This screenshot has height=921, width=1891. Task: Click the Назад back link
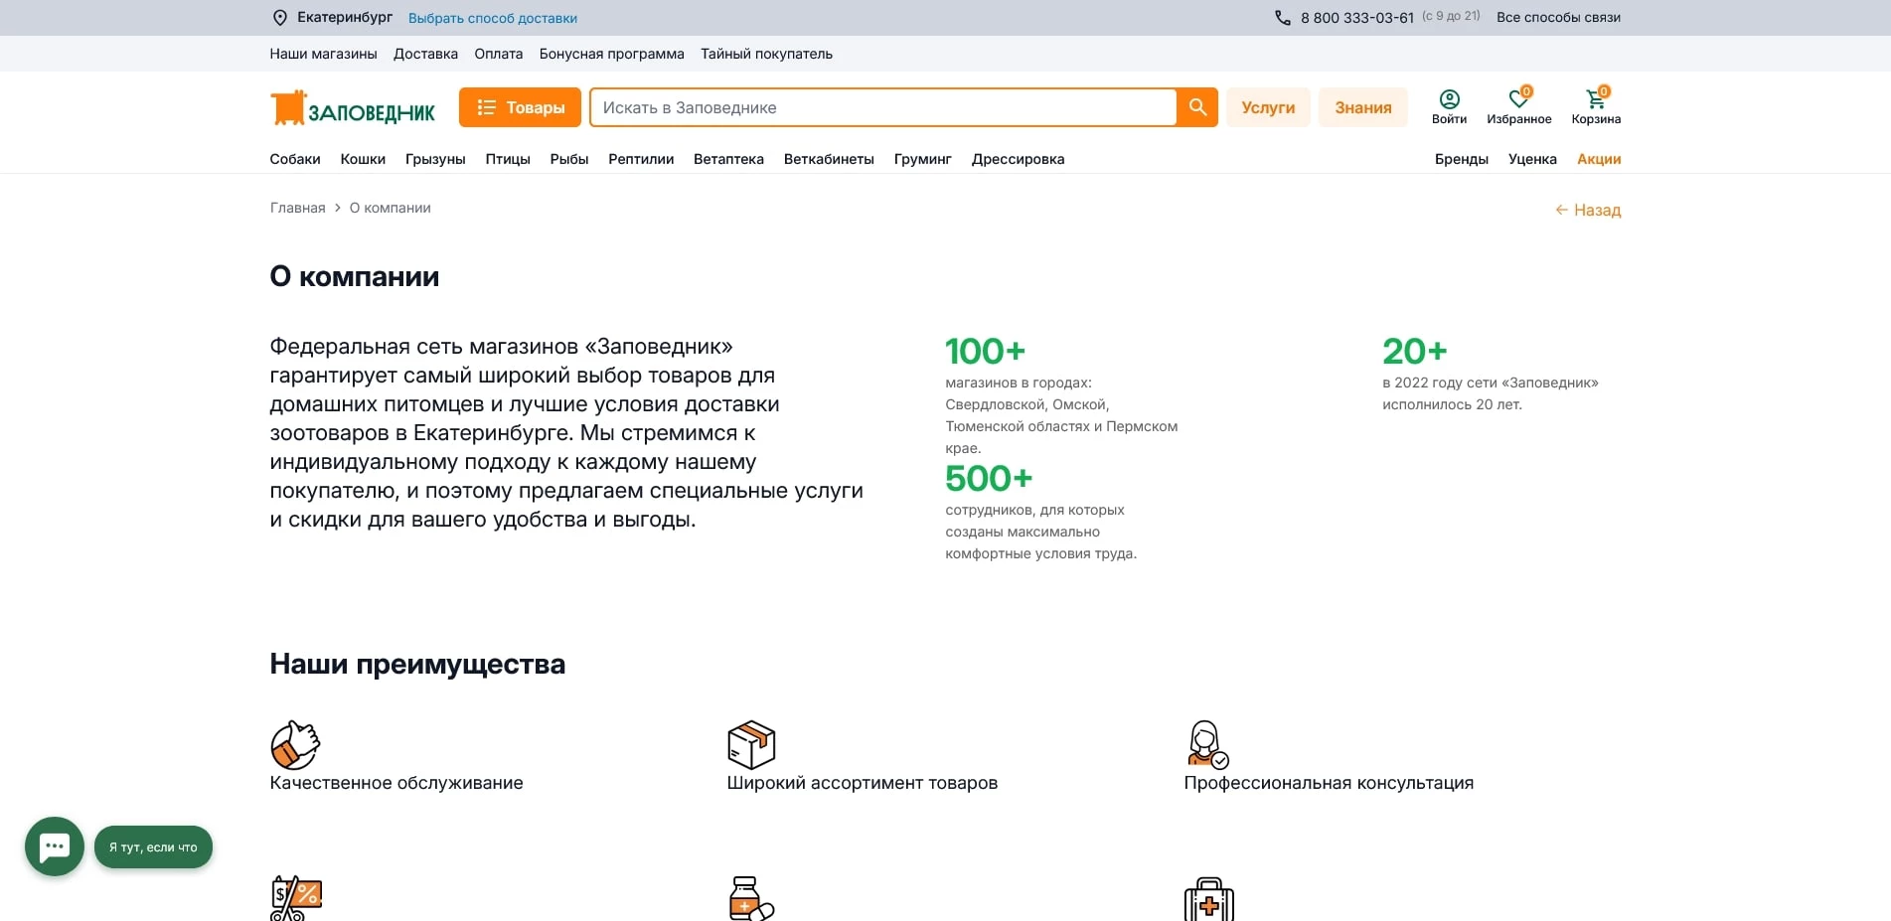(1587, 210)
